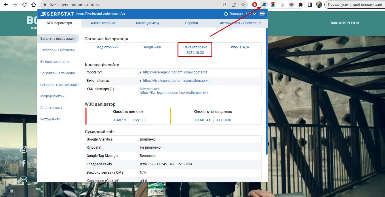
Task: Switch to Аналіз домену tab
Action: pyautogui.click(x=147, y=23)
